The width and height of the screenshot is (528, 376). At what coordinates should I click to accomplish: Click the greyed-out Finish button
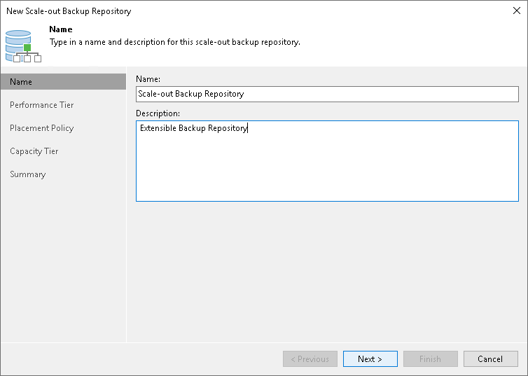430,359
